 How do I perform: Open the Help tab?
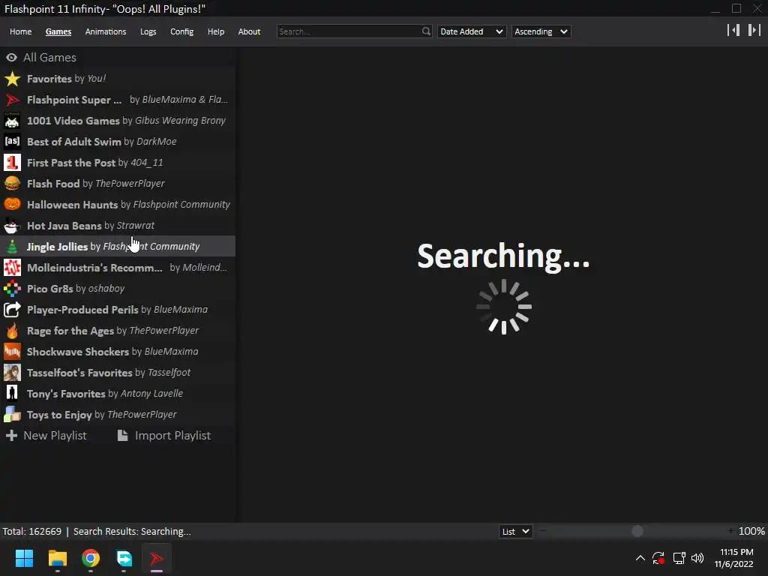pos(216,31)
